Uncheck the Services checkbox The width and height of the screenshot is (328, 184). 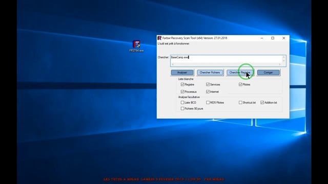click(x=208, y=84)
